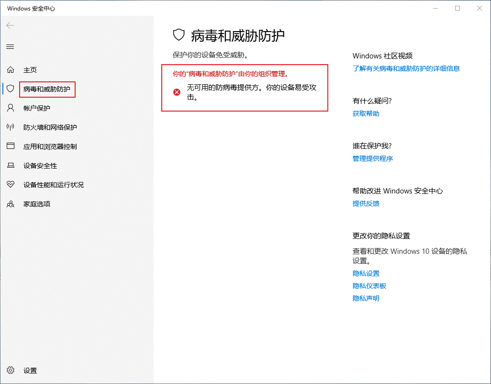The width and height of the screenshot is (491, 384).
Task: Open the 了解有关病毒和威胁防护的详细信息 link
Action: point(406,68)
